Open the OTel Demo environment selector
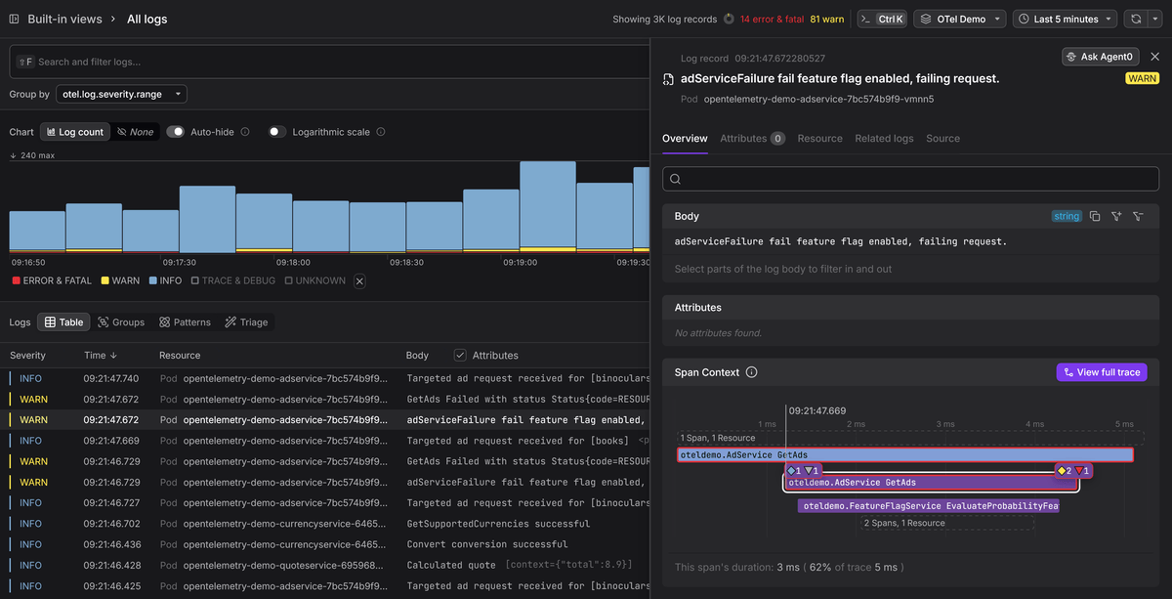The height and width of the screenshot is (599, 1172). point(961,19)
